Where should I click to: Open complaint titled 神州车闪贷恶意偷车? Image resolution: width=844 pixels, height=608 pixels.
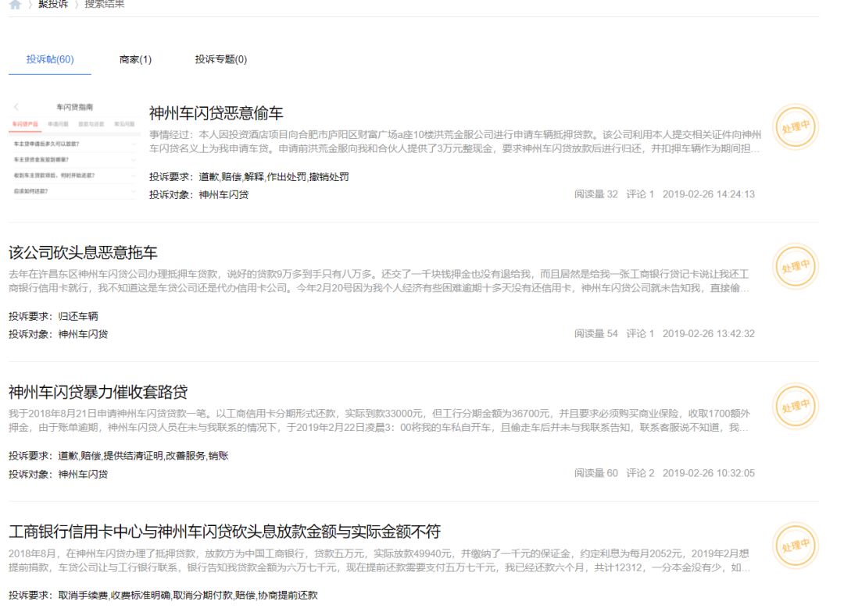pos(216,112)
